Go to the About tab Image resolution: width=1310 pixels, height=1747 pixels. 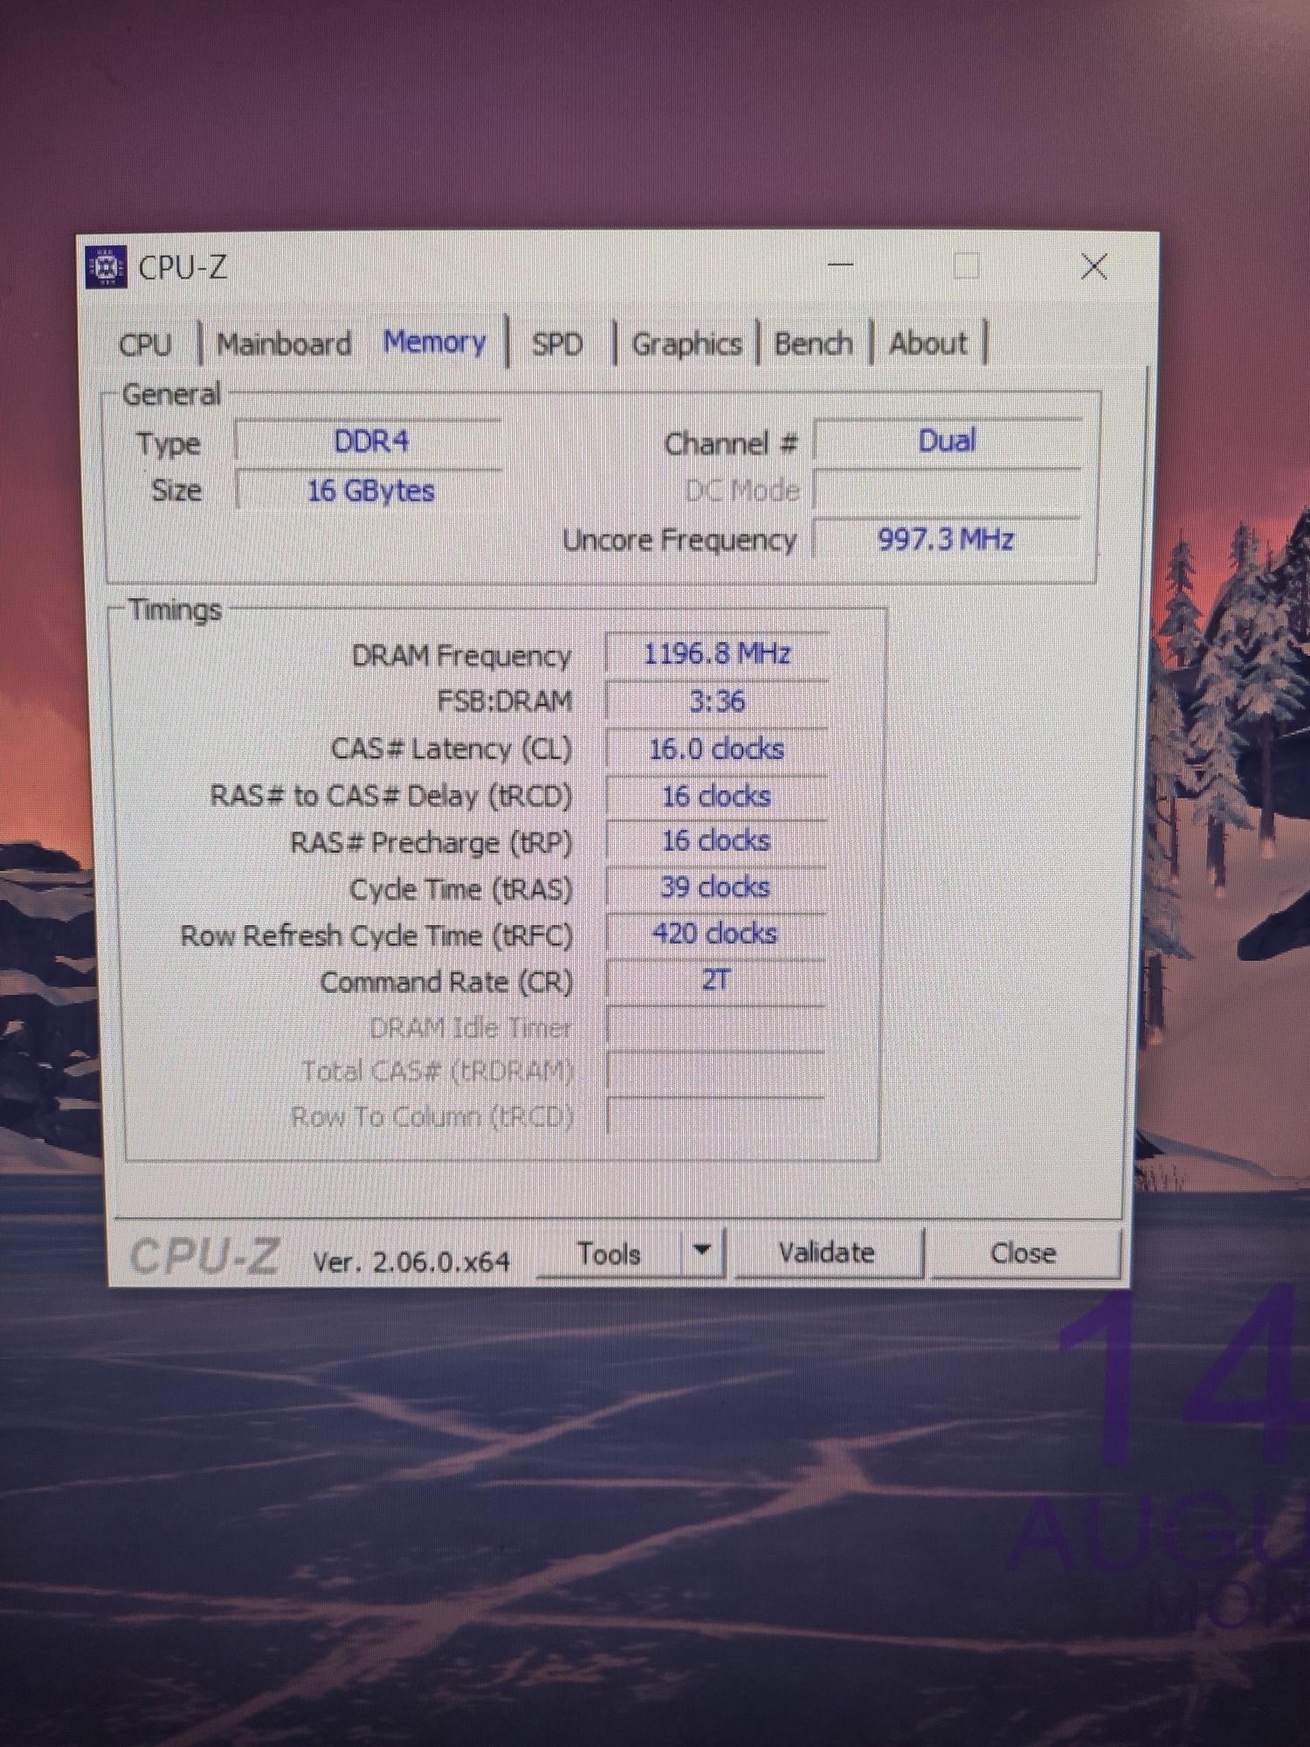click(928, 344)
